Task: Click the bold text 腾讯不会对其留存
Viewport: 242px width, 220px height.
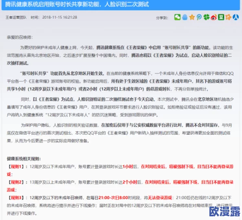Action: [x=202, y=125]
